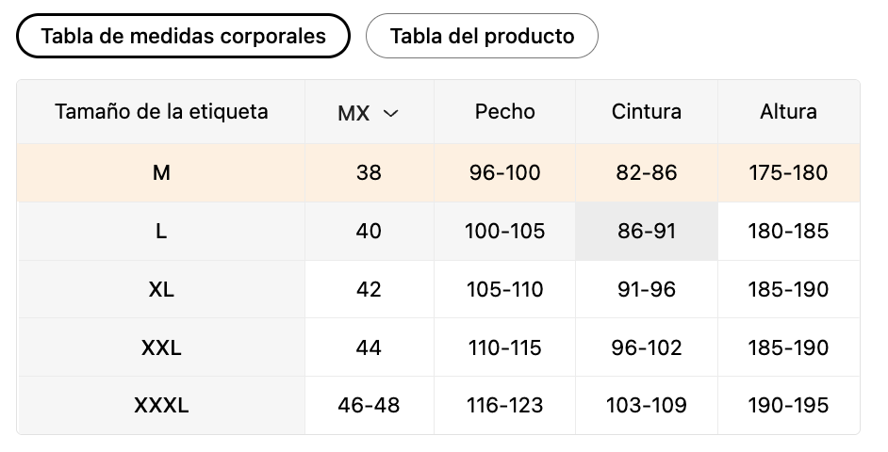Screen dimensions: 888x452
Task: Select the XL size row label
Action: [x=161, y=290]
